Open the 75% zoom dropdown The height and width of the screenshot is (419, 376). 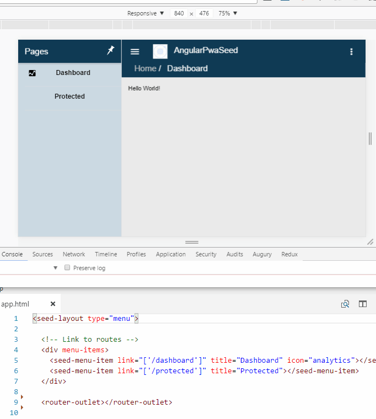click(228, 13)
